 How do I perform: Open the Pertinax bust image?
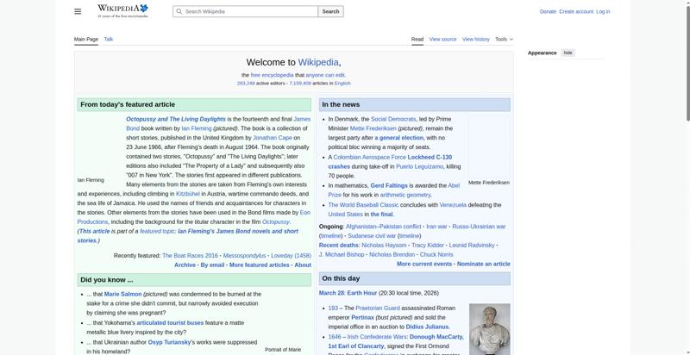489,327
